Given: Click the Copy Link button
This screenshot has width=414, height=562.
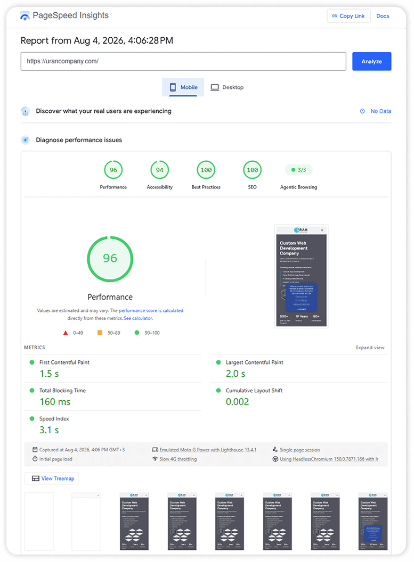Looking at the screenshot, I should (x=348, y=16).
